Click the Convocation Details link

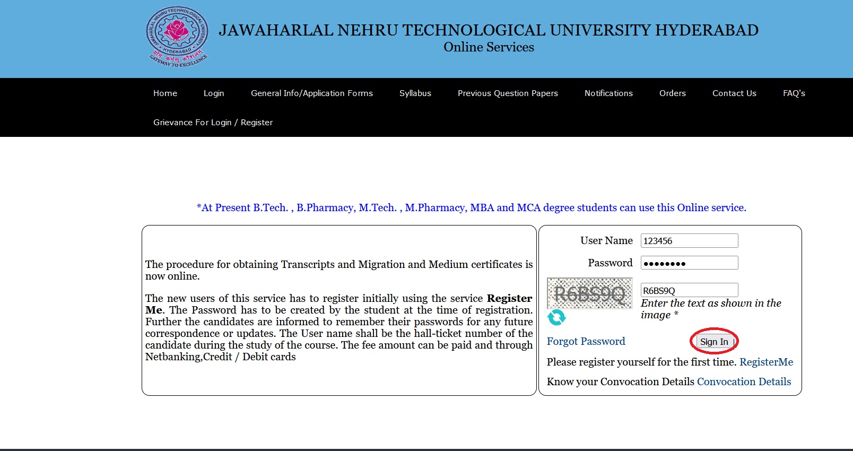744,381
